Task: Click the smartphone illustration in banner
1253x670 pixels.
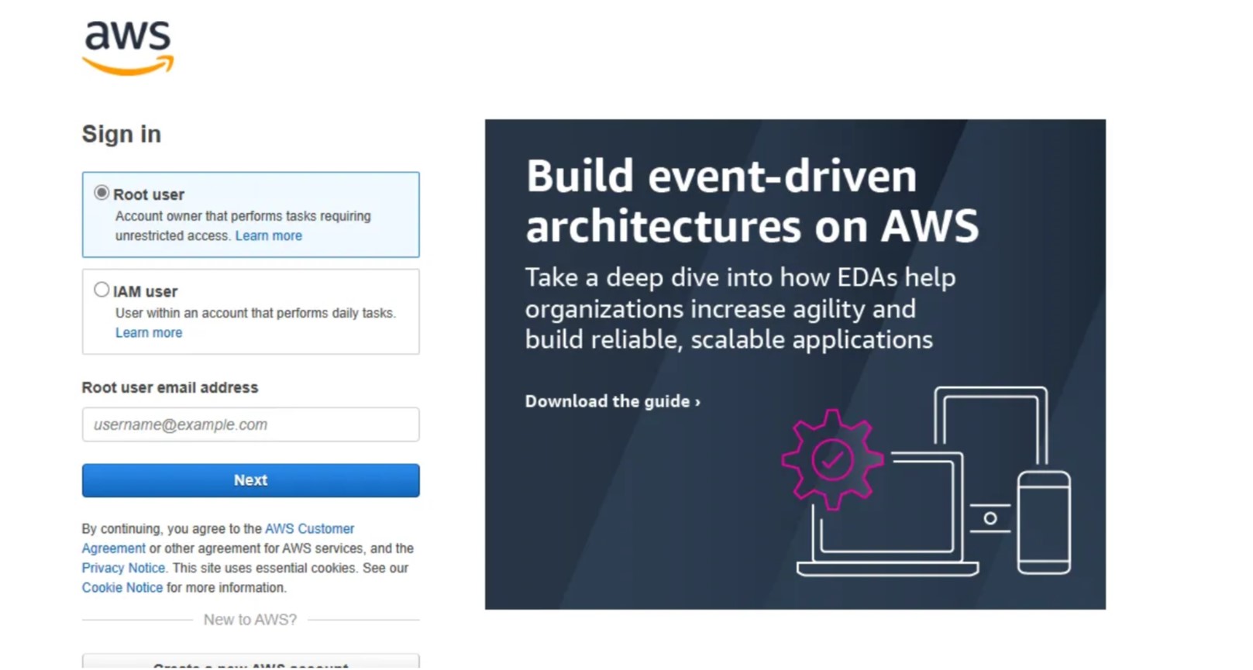Action: [x=1044, y=522]
